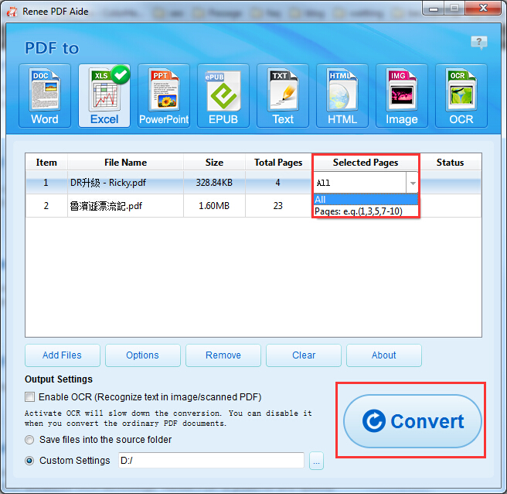This screenshot has height=494, width=507.
Task: Open the help icon in header
Action: coord(479,42)
